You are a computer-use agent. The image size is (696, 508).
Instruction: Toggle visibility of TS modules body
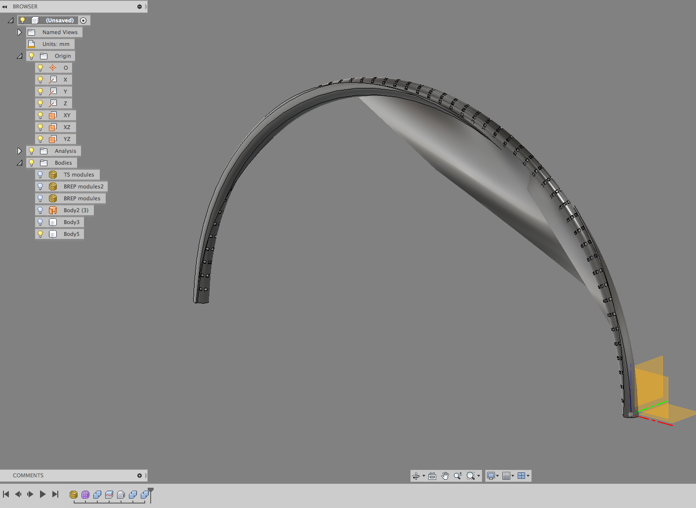click(x=40, y=174)
